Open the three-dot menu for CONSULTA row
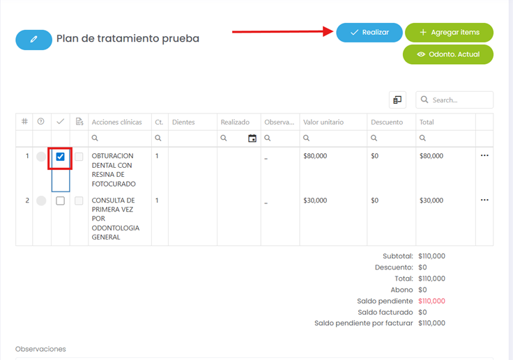The image size is (513, 360). coord(484,201)
